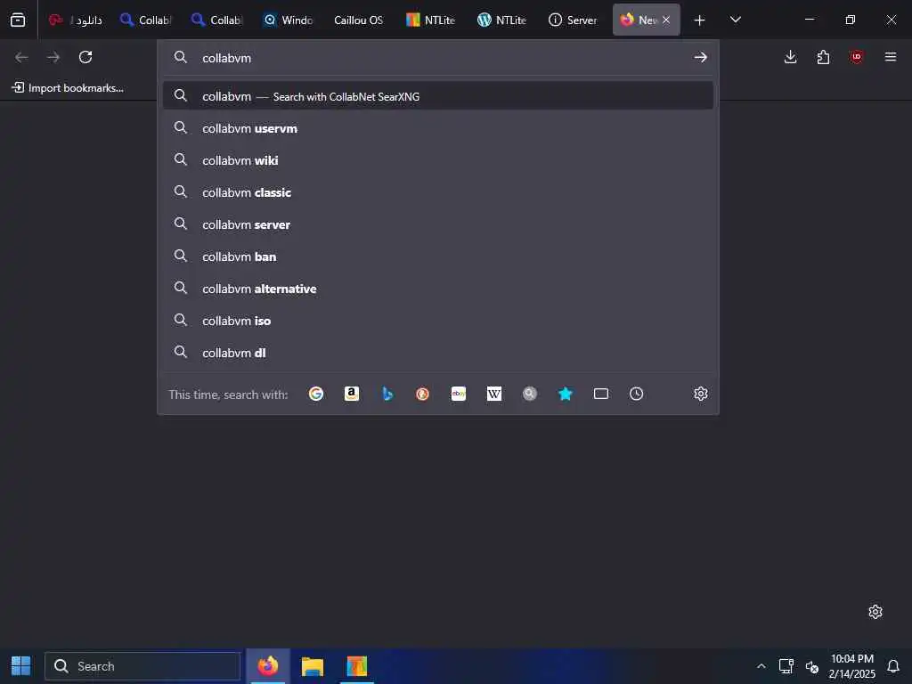The width and height of the screenshot is (912, 684).
Task: Go back one page
Action: click(21, 57)
